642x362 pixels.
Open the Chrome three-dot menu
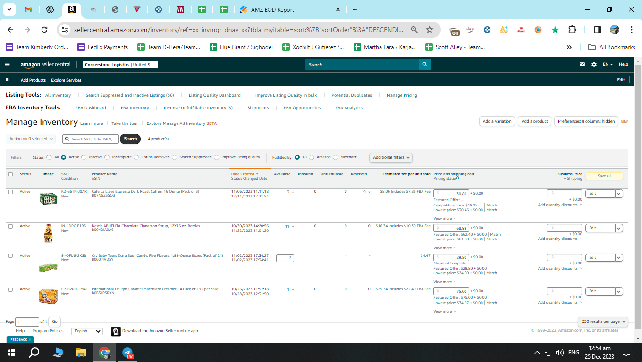(632, 30)
